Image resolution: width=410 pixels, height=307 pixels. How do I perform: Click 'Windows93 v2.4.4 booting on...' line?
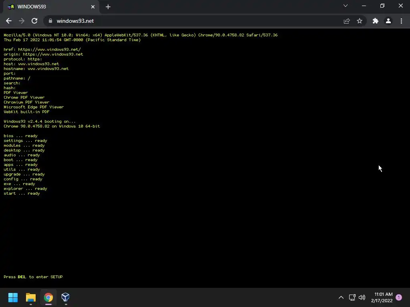coord(40,122)
